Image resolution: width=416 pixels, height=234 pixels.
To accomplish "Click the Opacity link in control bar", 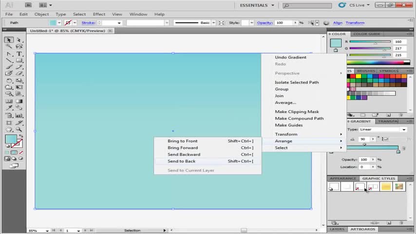I will (x=265, y=23).
